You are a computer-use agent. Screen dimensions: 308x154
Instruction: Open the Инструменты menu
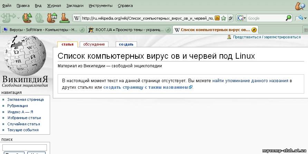[100, 6]
